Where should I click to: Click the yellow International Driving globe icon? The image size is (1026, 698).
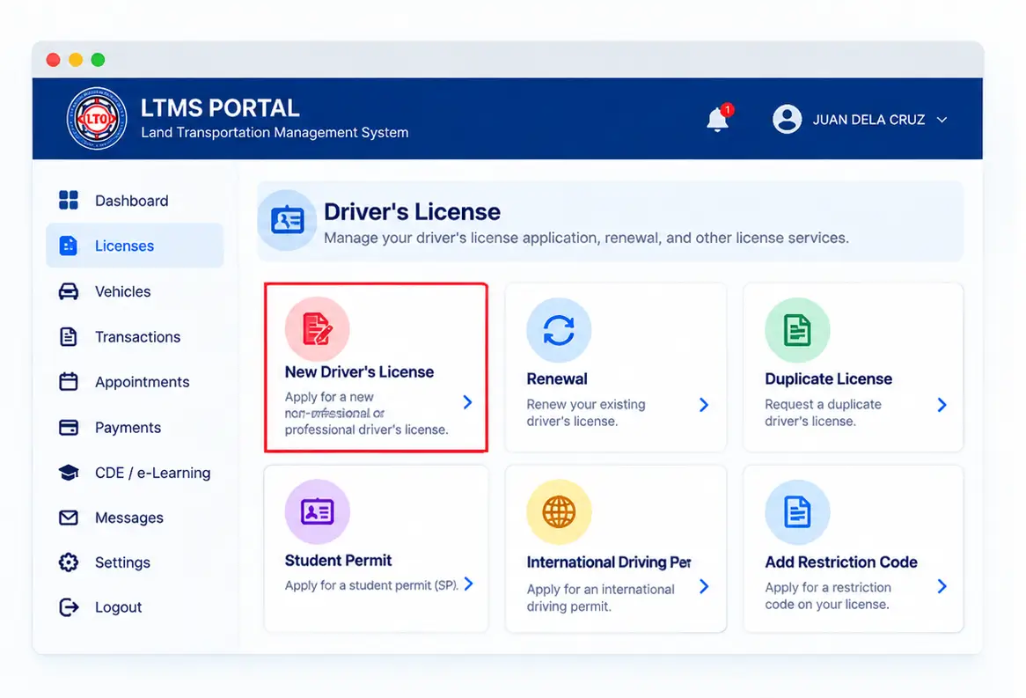[x=559, y=511]
